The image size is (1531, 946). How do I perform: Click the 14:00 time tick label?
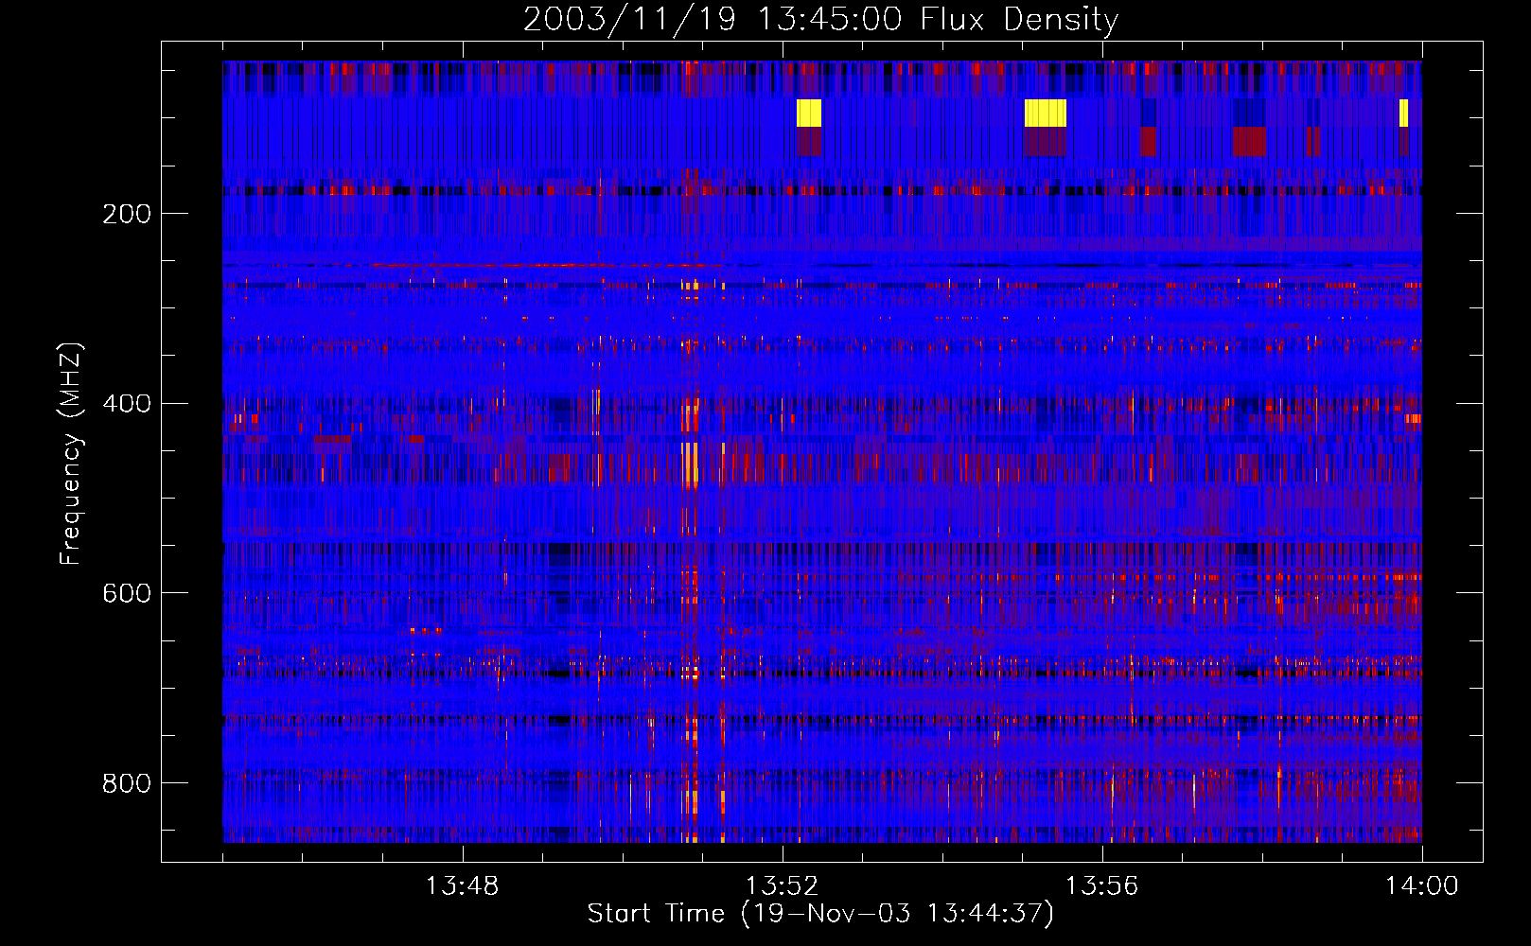(x=1421, y=886)
